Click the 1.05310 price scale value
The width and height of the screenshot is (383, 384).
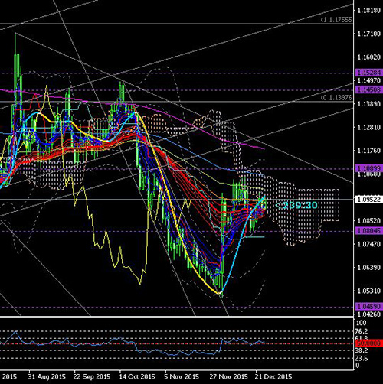click(x=369, y=291)
